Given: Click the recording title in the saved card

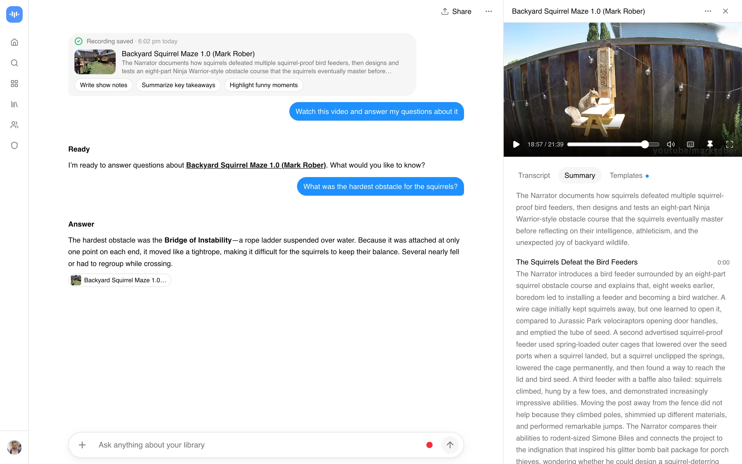Looking at the screenshot, I should point(188,54).
